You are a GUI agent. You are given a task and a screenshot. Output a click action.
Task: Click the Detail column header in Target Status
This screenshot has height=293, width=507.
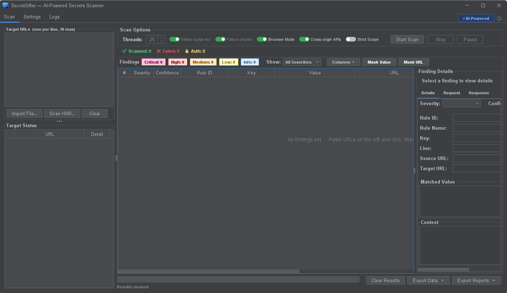97,134
